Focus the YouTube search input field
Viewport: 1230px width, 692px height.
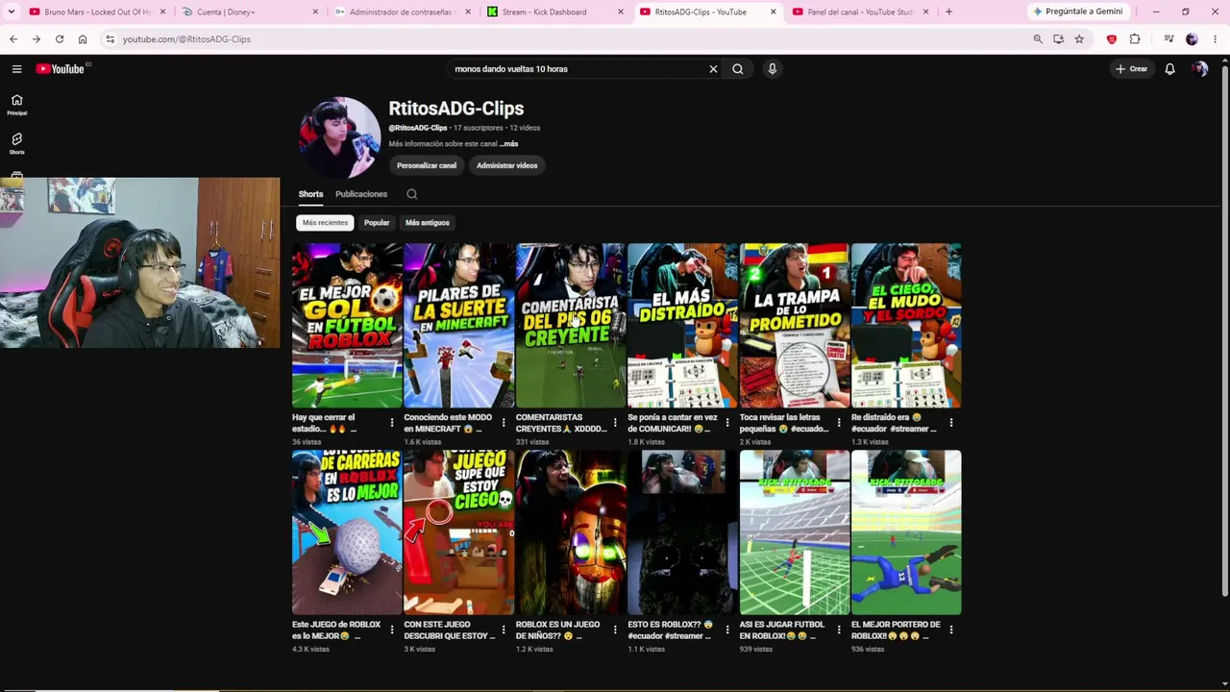click(x=577, y=69)
